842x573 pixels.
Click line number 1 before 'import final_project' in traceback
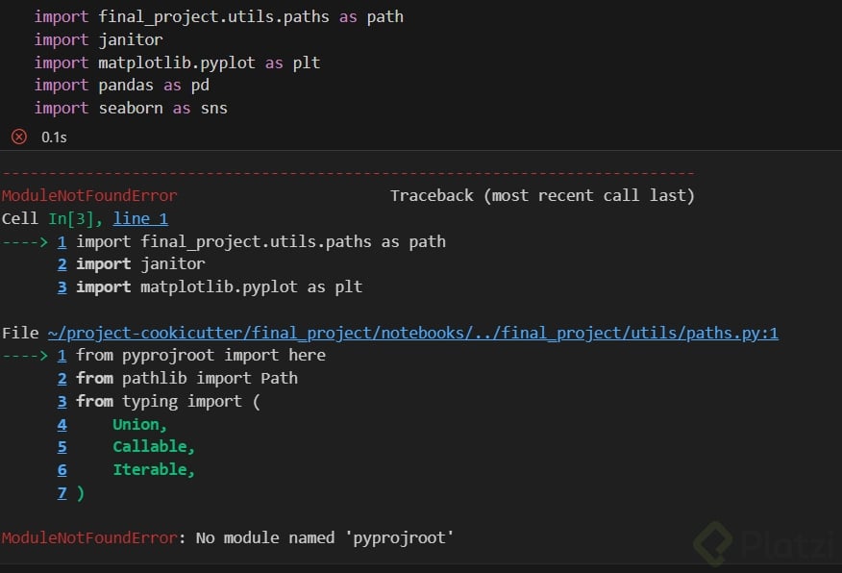pos(62,241)
